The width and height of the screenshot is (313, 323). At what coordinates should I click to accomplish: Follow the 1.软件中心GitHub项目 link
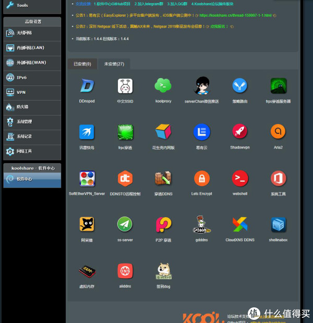tap(112, 4)
